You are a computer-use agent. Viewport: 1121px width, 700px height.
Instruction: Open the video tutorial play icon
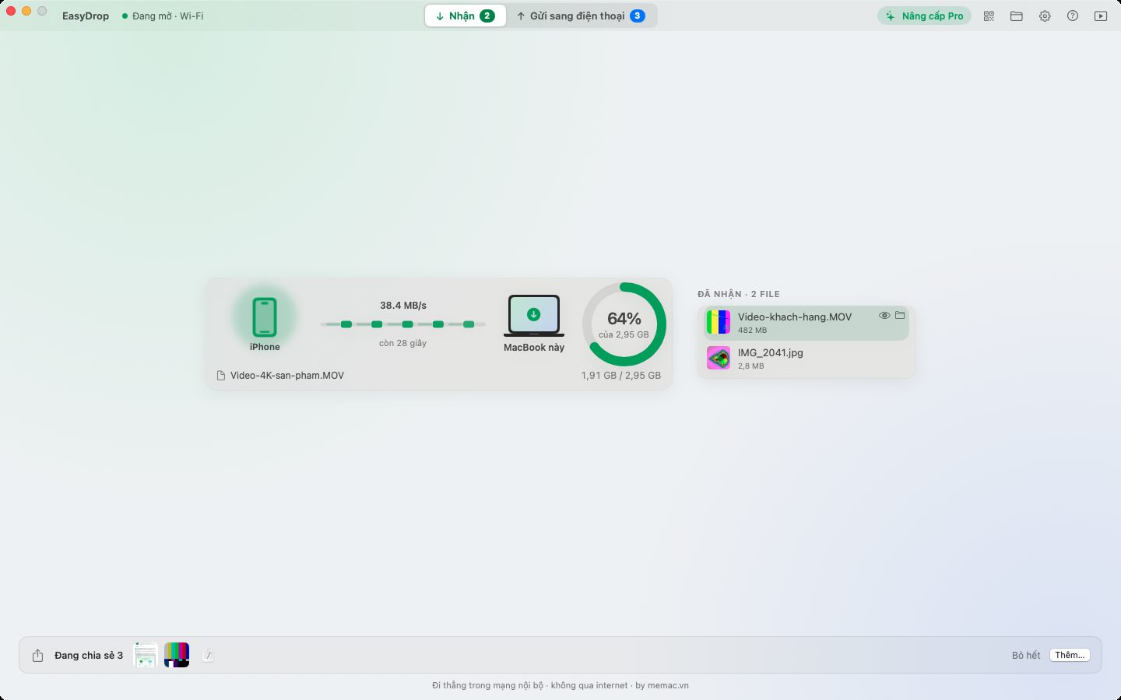(1101, 16)
